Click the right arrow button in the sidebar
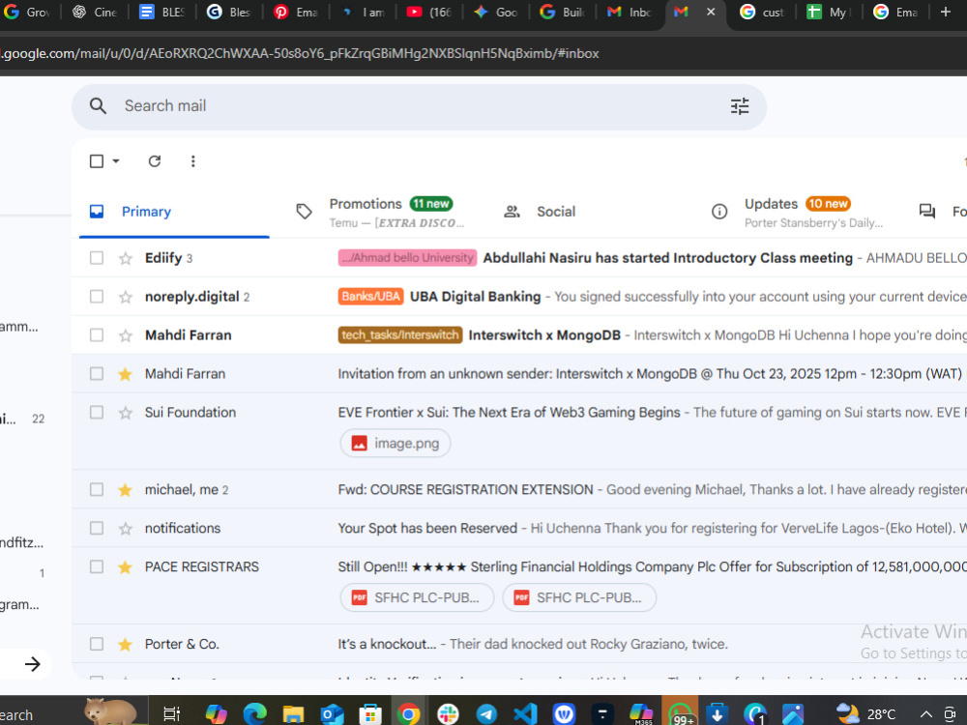This screenshot has width=967, height=725. tap(32, 664)
